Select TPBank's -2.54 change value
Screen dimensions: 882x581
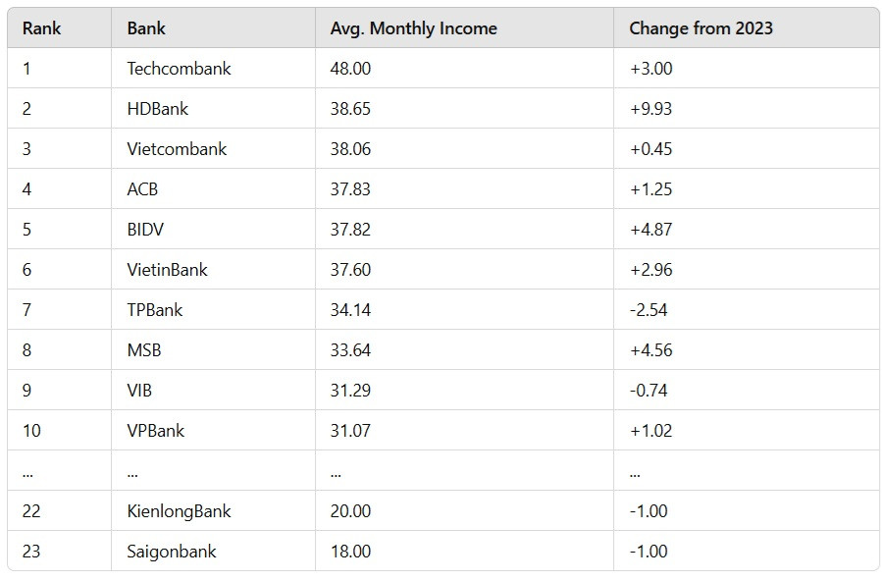(649, 310)
